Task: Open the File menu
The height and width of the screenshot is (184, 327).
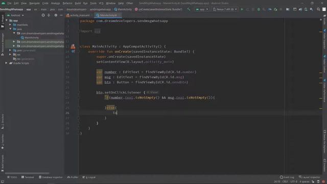Action: (9, 3)
